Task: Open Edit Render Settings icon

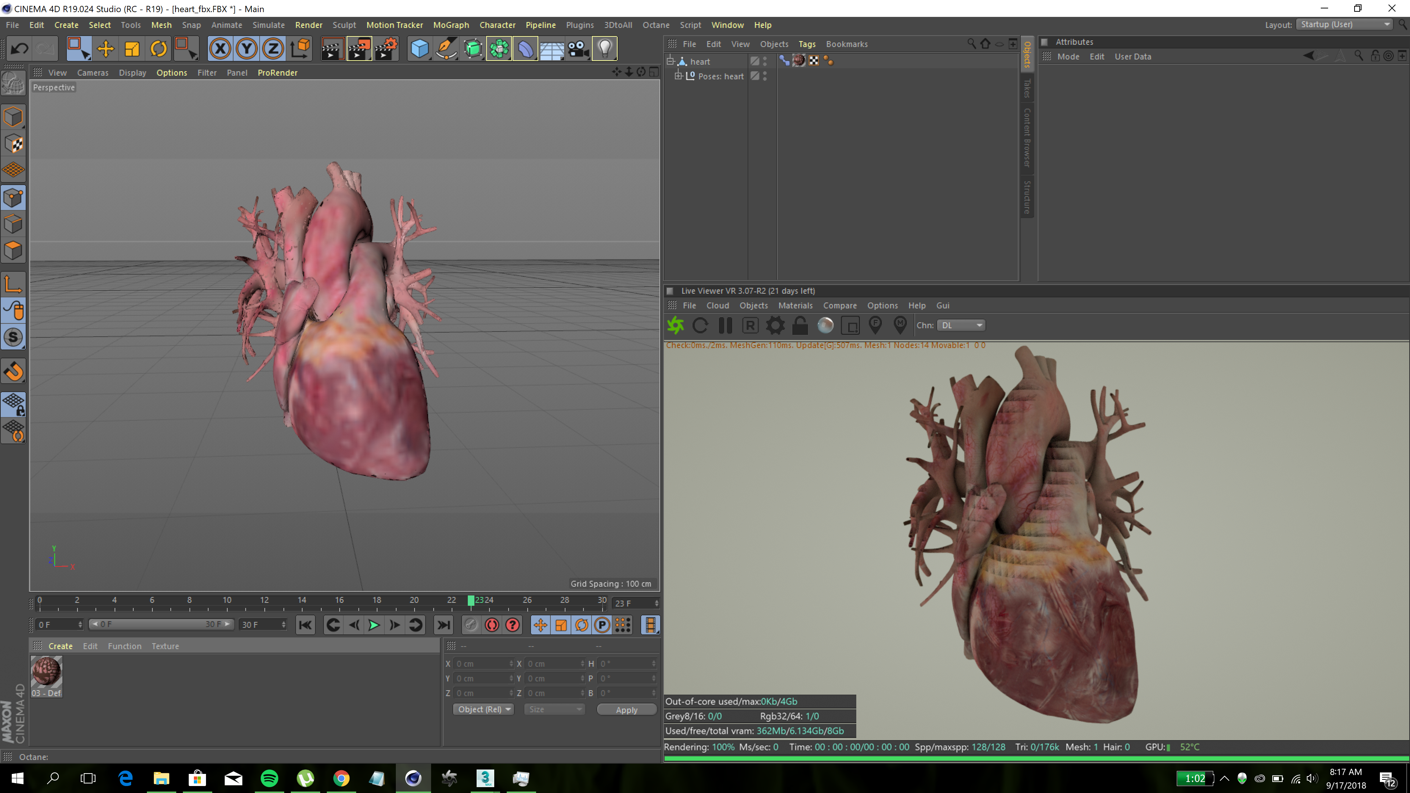Action: [x=386, y=49]
